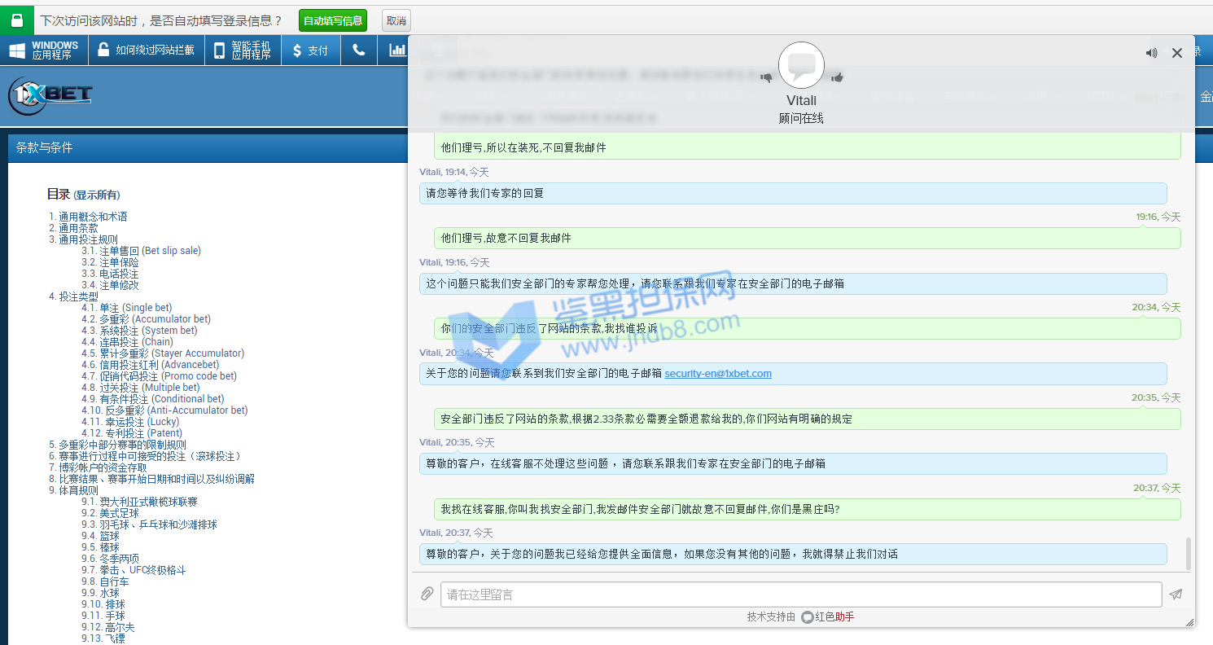Open the smartphone apps menu item

click(x=242, y=50)
